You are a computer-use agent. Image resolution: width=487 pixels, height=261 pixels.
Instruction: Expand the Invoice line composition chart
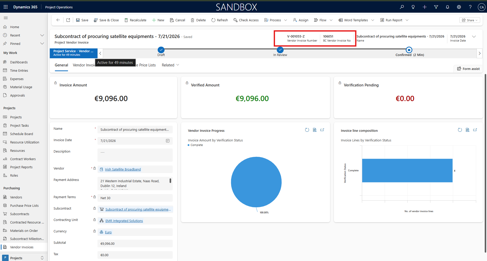click(475, 130)
